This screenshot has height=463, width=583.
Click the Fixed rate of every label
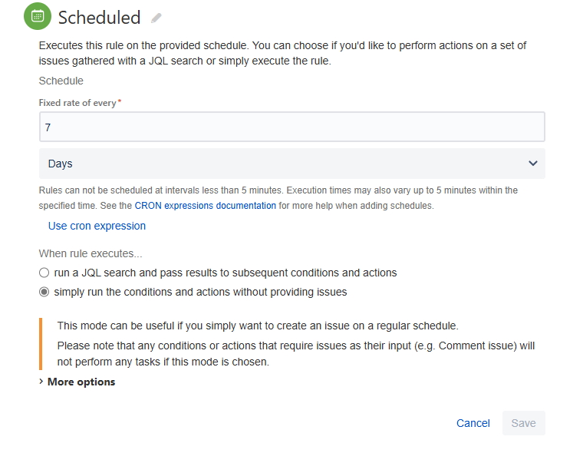[x=77, y=103]
